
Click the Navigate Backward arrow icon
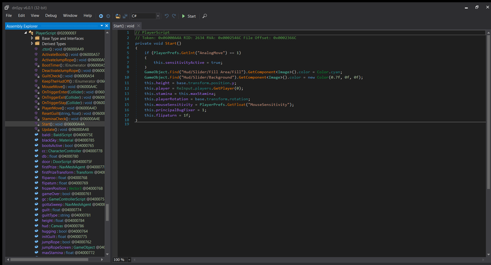[x=101, y=16]
